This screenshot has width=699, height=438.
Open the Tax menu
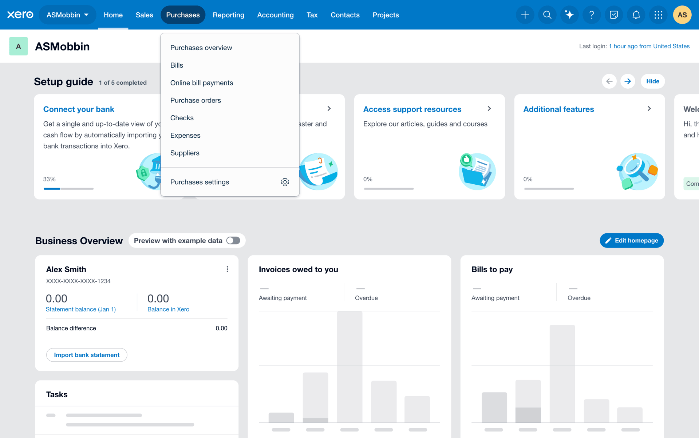312,15
